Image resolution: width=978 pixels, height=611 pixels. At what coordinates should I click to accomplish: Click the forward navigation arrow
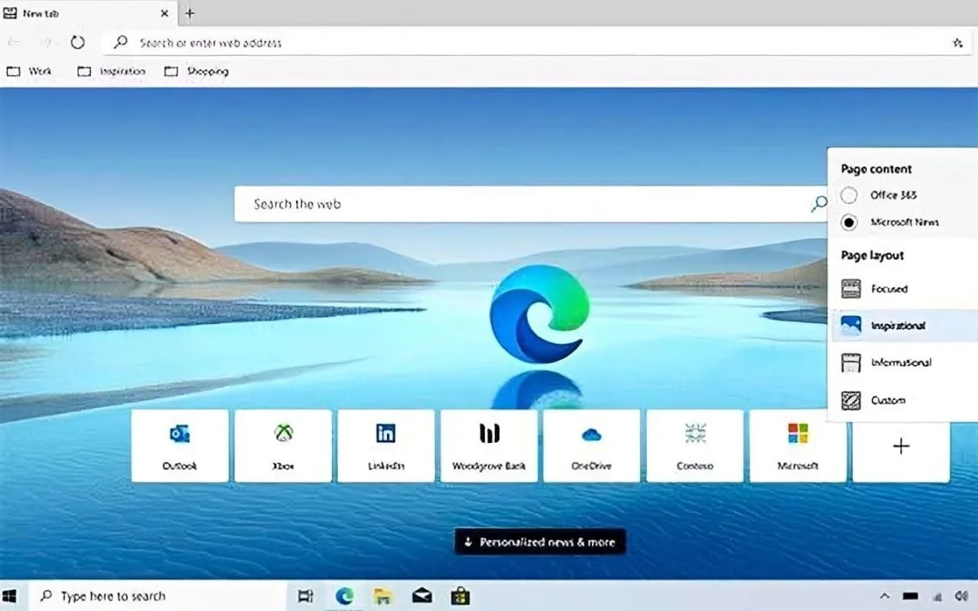point(45,42)
